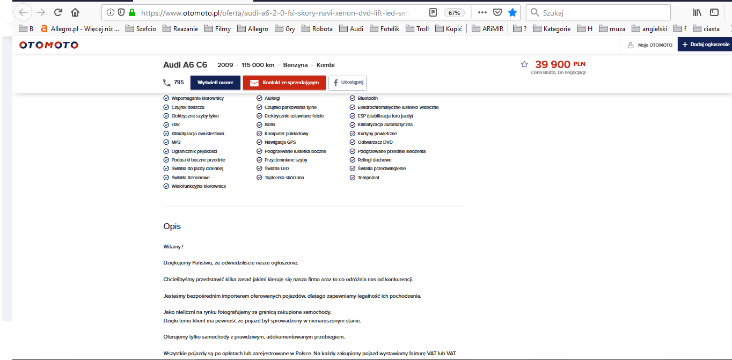Click checkmark icon beside Hak
The height and width of the screenshot is (360, 732).
point(166,124)
